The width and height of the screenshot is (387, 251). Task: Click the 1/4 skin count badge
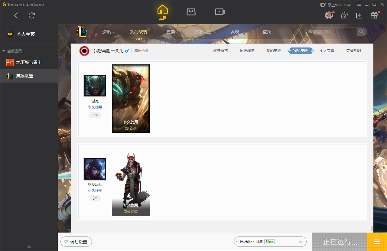[x=95, y=115]
